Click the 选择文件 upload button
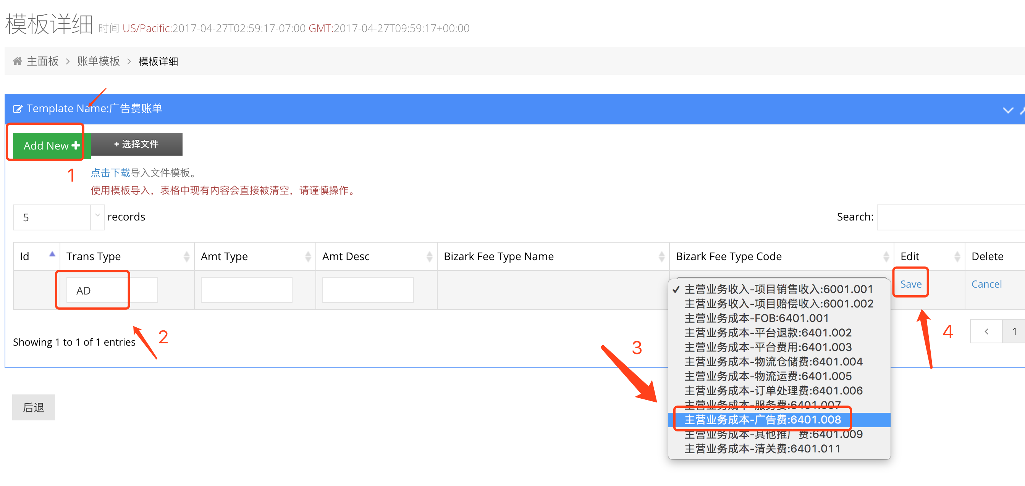This screenshot has width=1025, height=486. click(136, 144)
